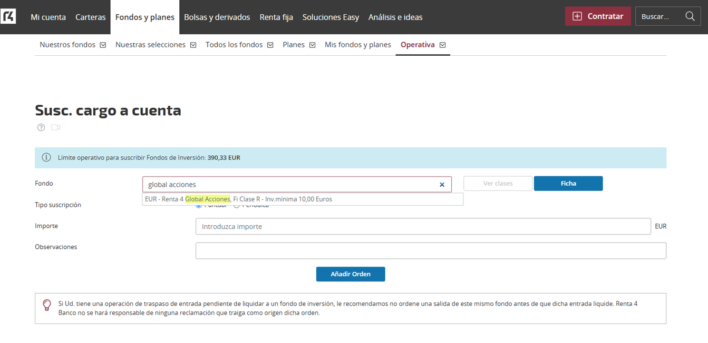Click the Contratar button

598,16
